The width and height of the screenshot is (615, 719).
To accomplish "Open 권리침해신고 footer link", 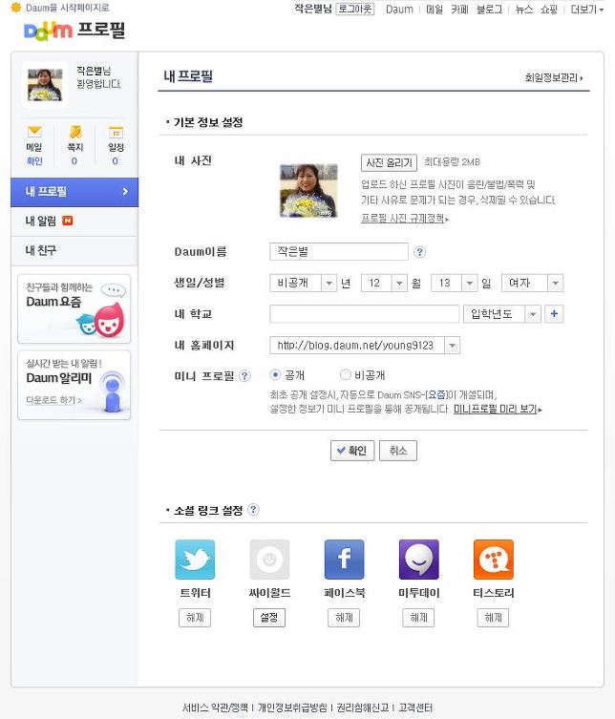I will click(362, 708).
